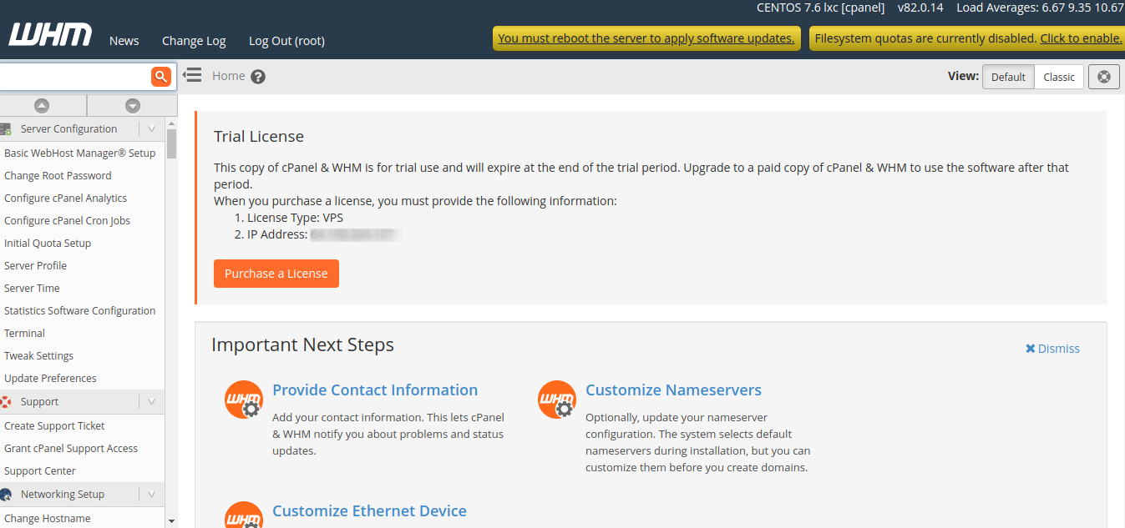Click the 'v82.0.14' version text
Image resolution: width=1125 pixels, height=528 pixels.
point(920,8)
